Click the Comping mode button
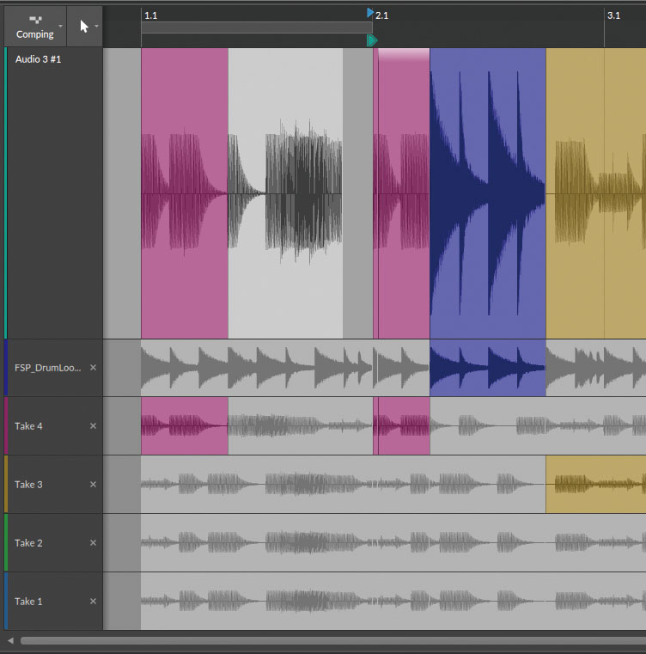646x654 pixels. pos(35,27)
